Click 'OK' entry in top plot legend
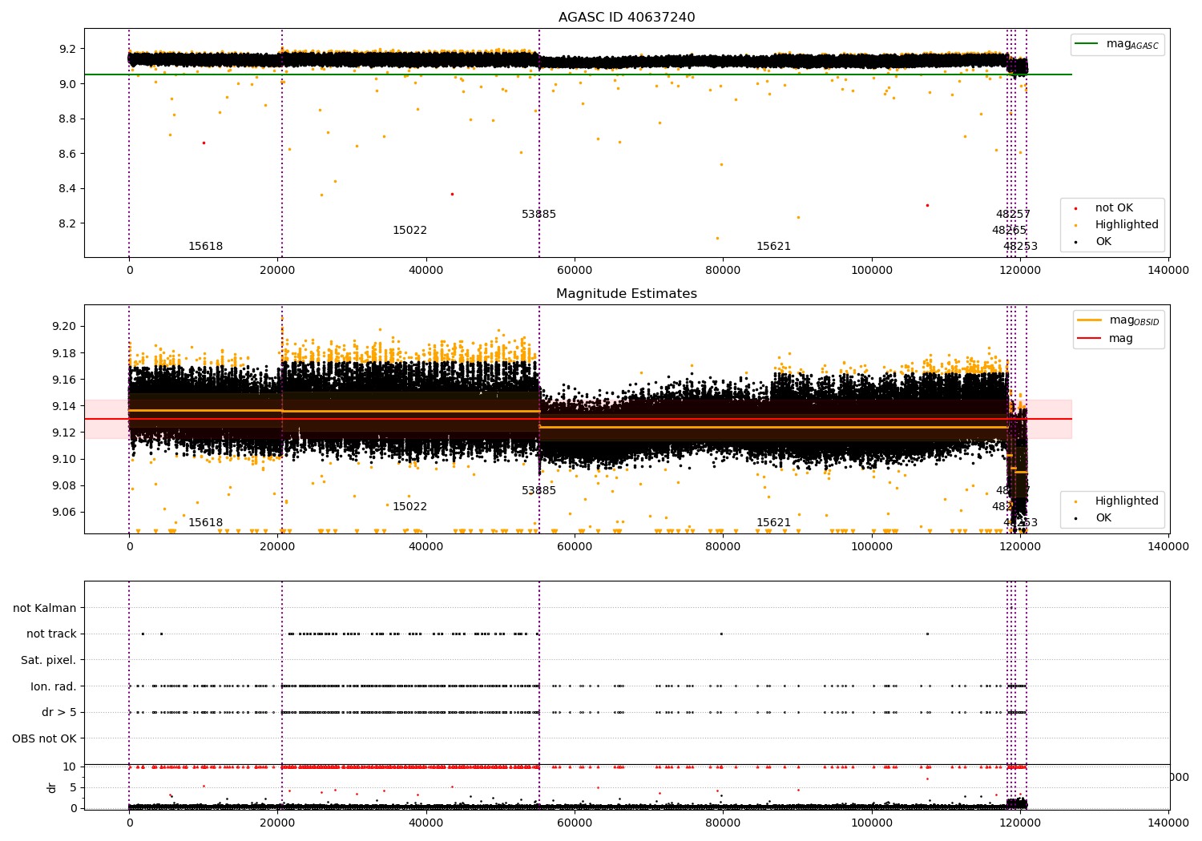1202x841 pixels. click(x=1103, y=242)
